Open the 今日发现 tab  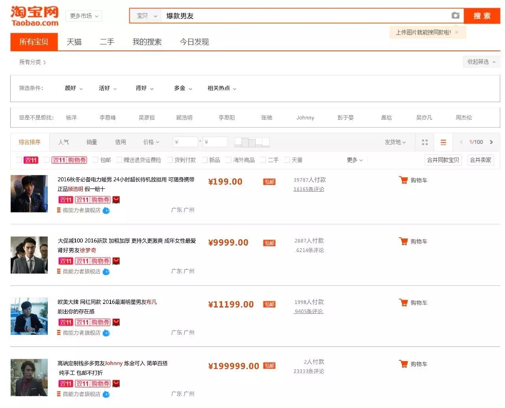coord(194,42)
